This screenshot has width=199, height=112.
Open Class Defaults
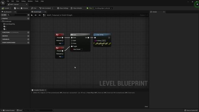pos(76,8)
